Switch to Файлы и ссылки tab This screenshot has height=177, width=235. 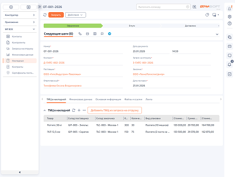coord(133,99)
